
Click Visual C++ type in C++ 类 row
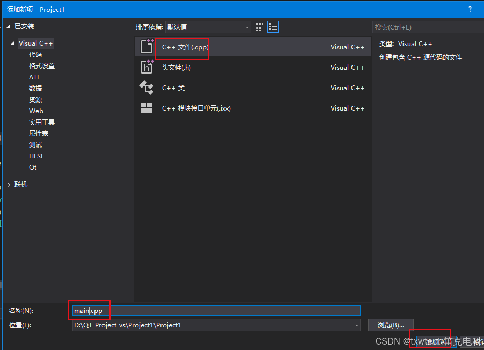(x=347, y=87)
